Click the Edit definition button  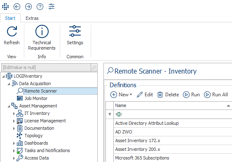click(x=145, y=95)
